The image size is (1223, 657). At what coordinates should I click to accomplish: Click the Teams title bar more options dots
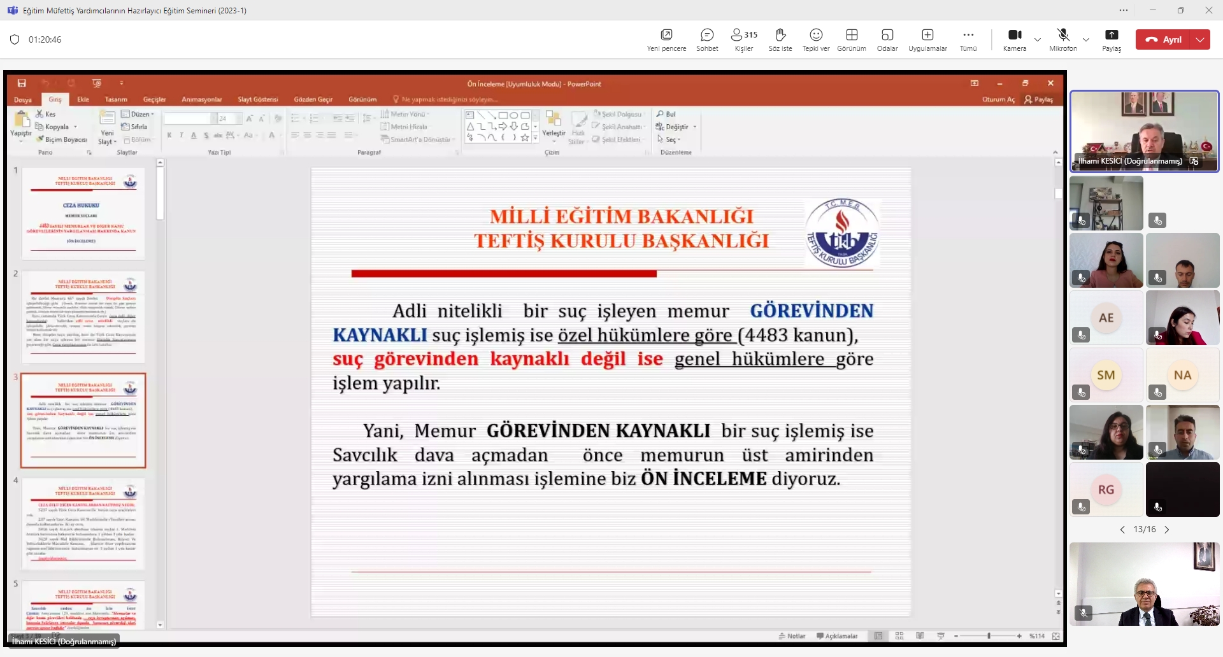(x=1124, y=10)
